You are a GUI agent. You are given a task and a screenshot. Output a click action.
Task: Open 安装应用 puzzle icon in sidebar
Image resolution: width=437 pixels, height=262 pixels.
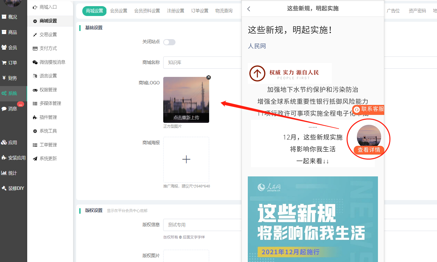pos(4,158)
